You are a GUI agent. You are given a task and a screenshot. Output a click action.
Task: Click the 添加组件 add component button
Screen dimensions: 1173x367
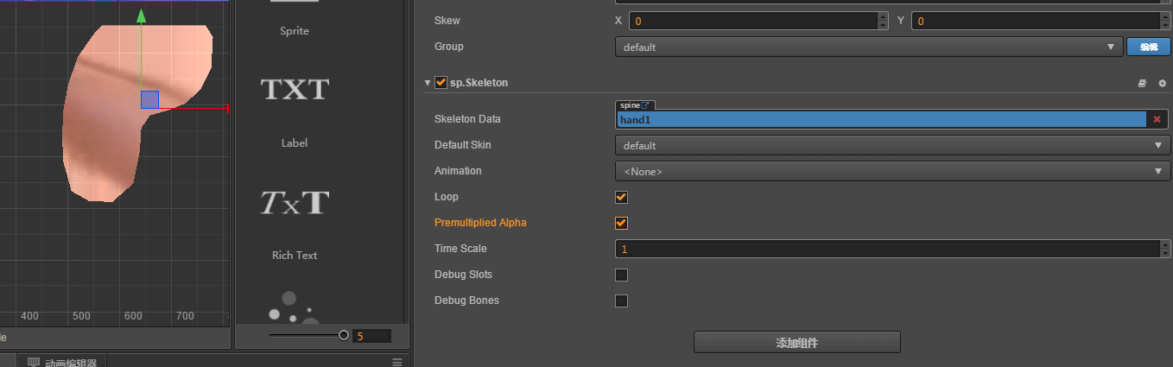click(796, 342)
